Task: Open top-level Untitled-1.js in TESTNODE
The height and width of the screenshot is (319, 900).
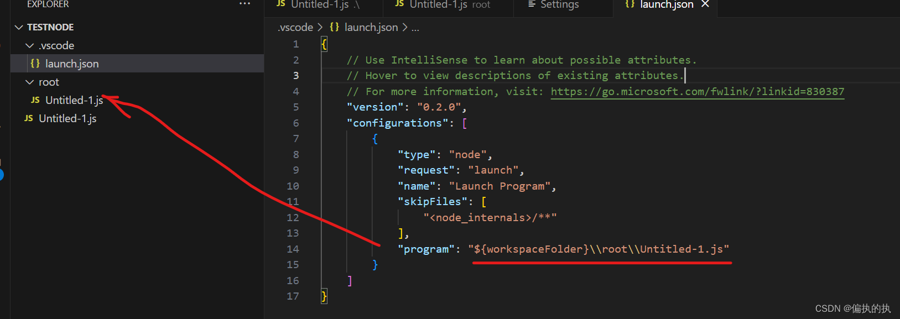Action: tap(67, 118)
